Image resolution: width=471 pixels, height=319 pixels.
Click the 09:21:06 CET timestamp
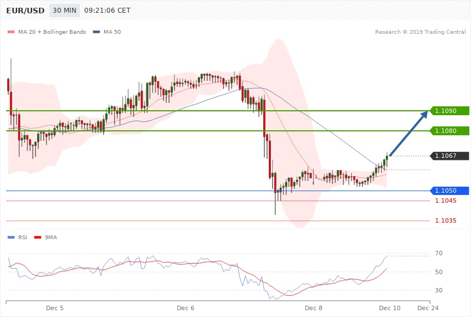pos(107,11)
